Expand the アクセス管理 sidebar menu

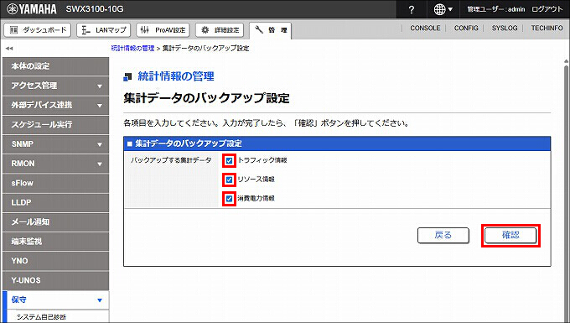55,86
